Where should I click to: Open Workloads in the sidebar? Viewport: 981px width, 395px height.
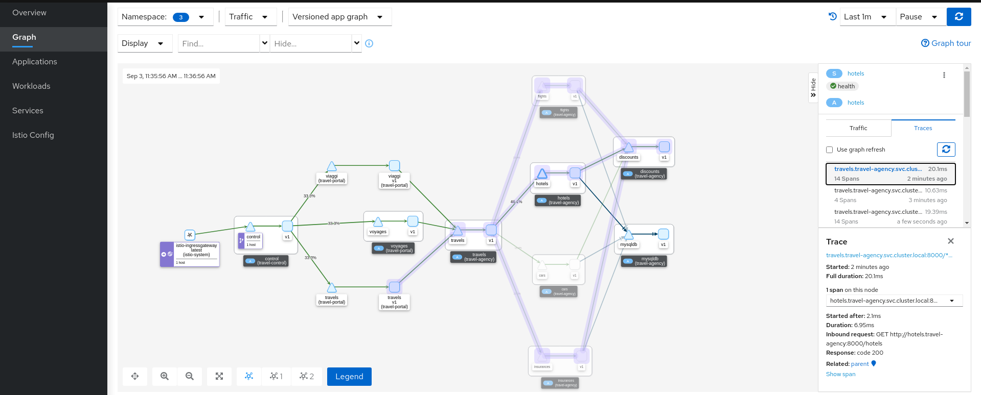point(31,86)
